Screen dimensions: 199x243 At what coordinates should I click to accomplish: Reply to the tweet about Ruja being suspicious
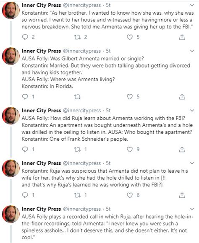click(25, 195)
